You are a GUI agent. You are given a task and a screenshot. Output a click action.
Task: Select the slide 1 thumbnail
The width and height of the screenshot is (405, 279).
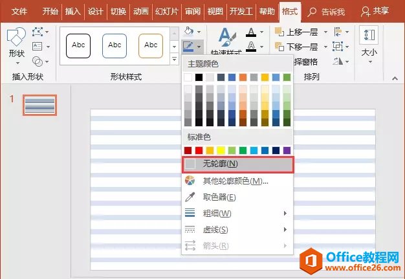[39, 105]
